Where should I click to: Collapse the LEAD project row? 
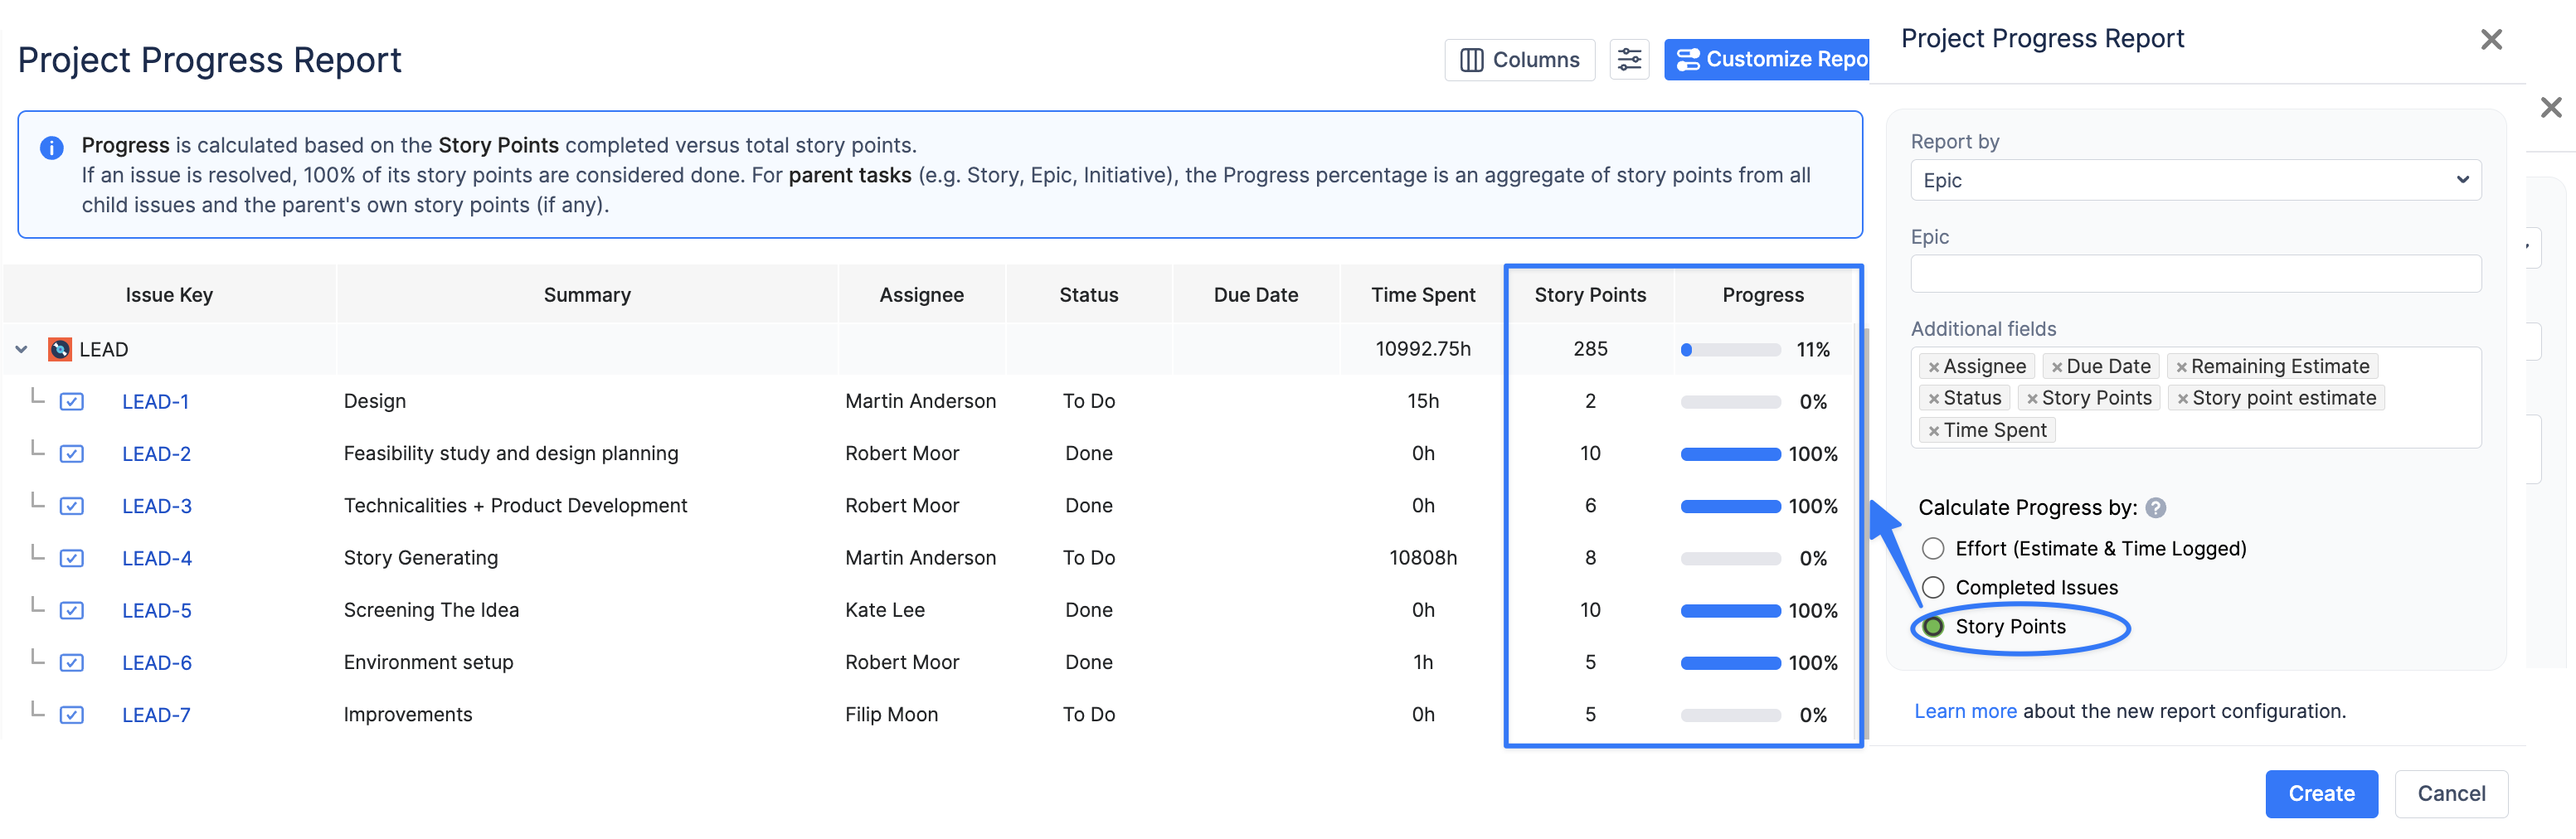[x=21, y=349]
